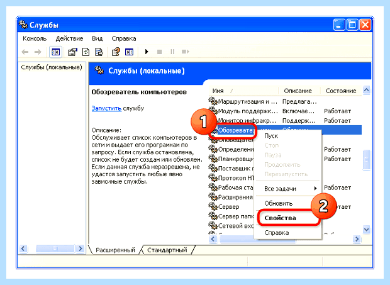This screenshot has height=285, width=390.
Task: Click the gear icon of Определение row
Action: 213,148
